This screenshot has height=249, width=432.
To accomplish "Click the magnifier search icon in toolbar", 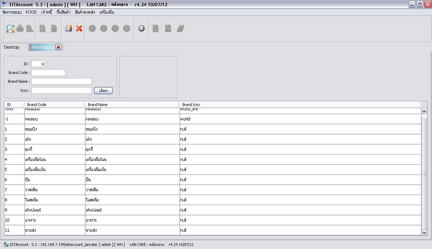I will [10, 28].
